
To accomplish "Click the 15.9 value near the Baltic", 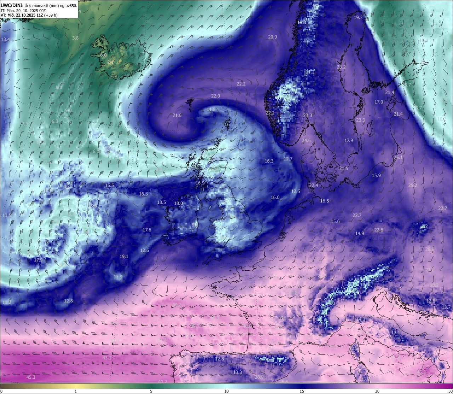I will (x=376, y=175).
